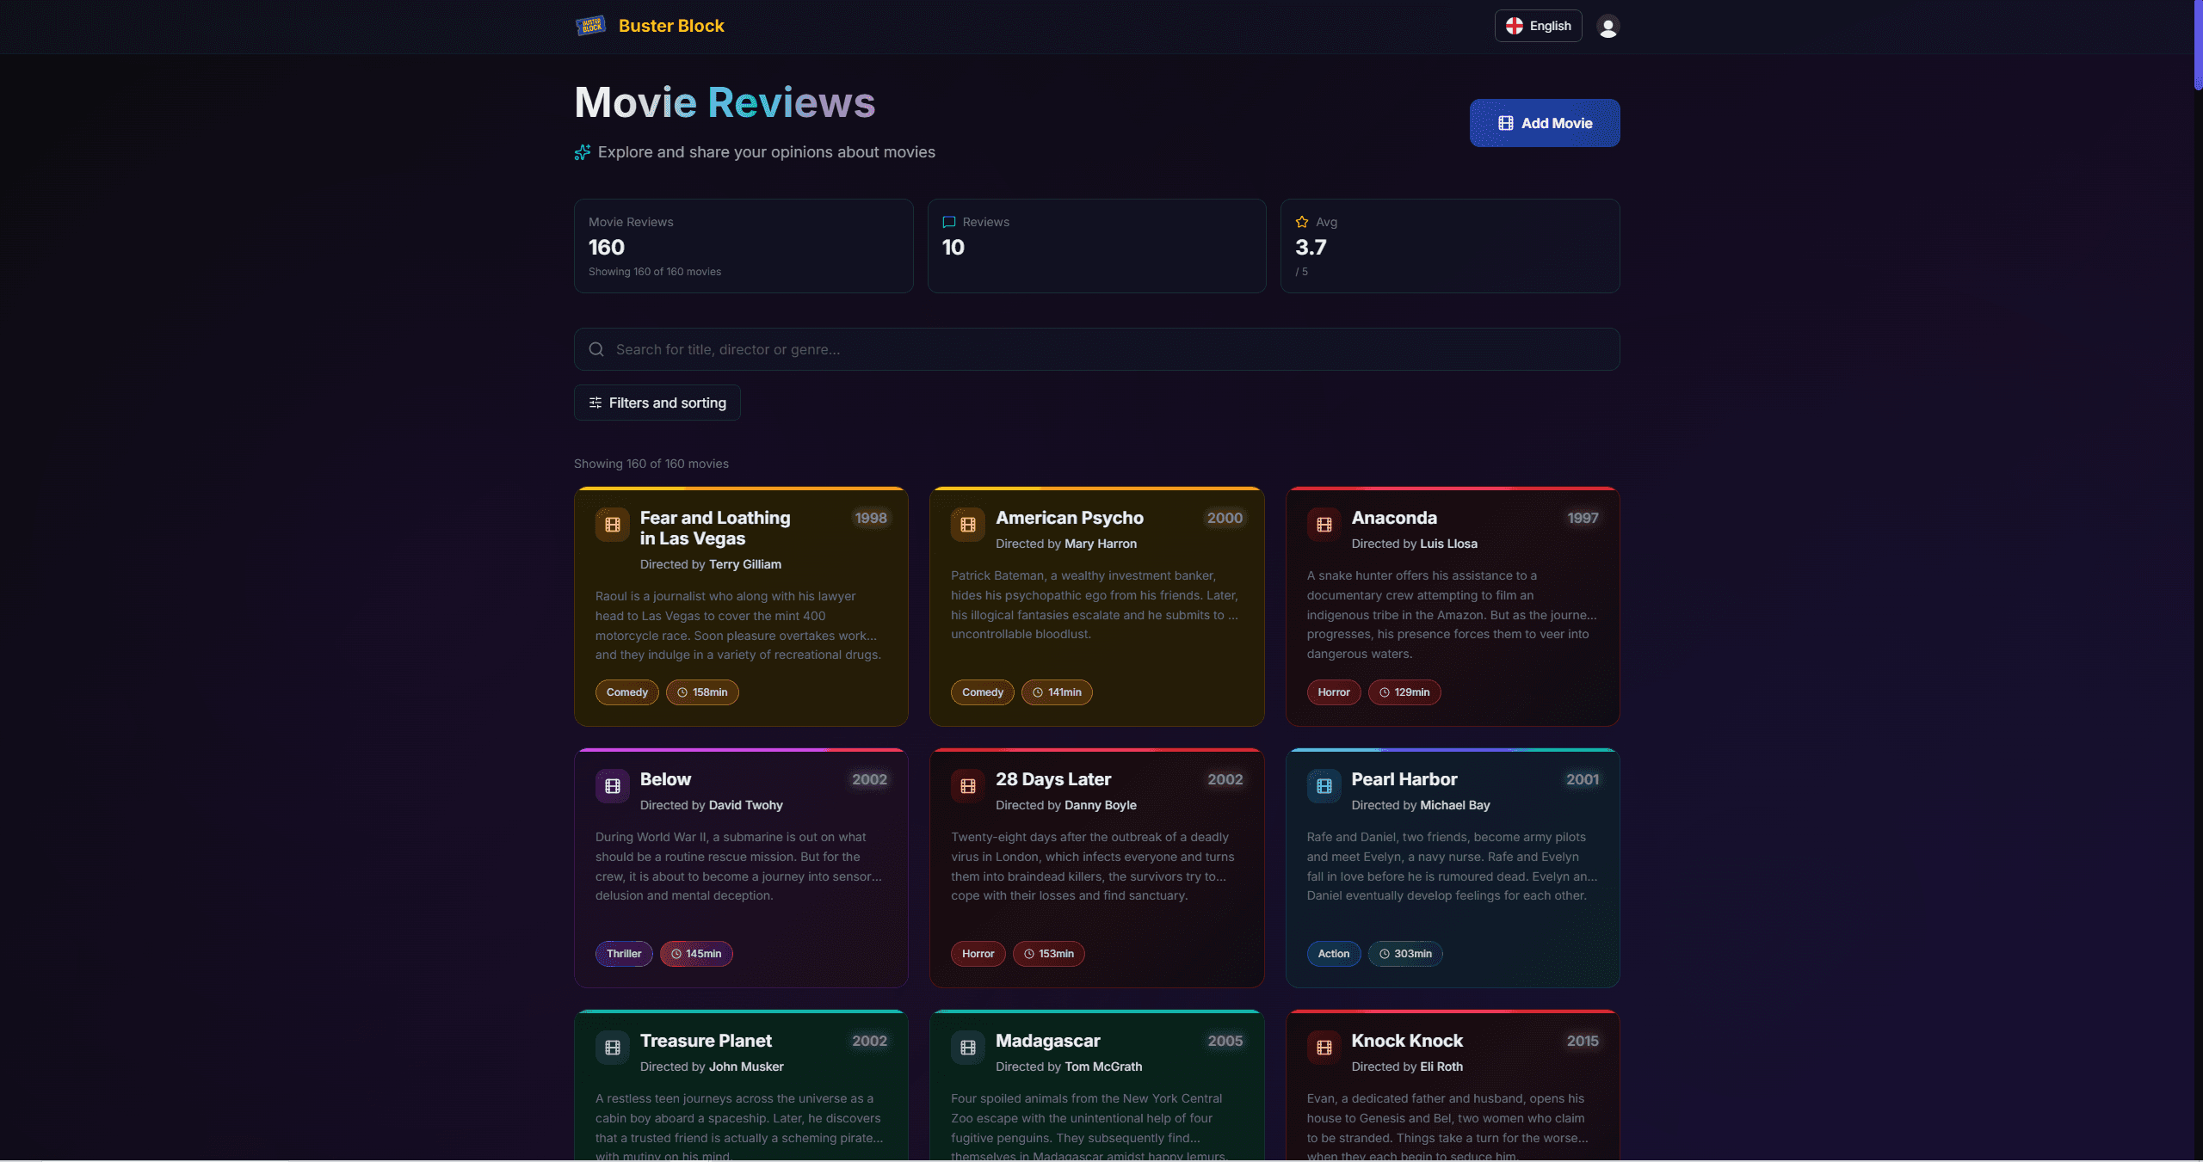This screenshot has width=2203, height=1162.
Task: Select the Comedy tag on Fear and Loathing card
Action: 627,692
